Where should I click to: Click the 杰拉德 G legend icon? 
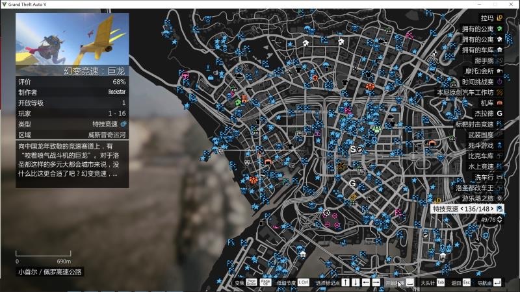tap(499, 114)
